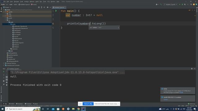The width and height of the screenshot is (198, 111).
Task: Toggle scroll to end in Run console
Action: point(7,80)
